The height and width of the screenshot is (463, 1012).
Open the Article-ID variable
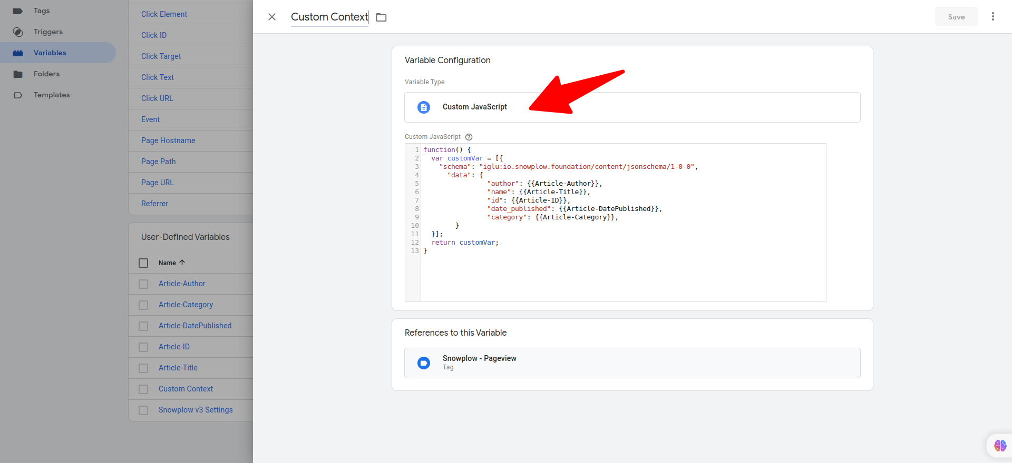pyautogui.click(x=174, y=347)
